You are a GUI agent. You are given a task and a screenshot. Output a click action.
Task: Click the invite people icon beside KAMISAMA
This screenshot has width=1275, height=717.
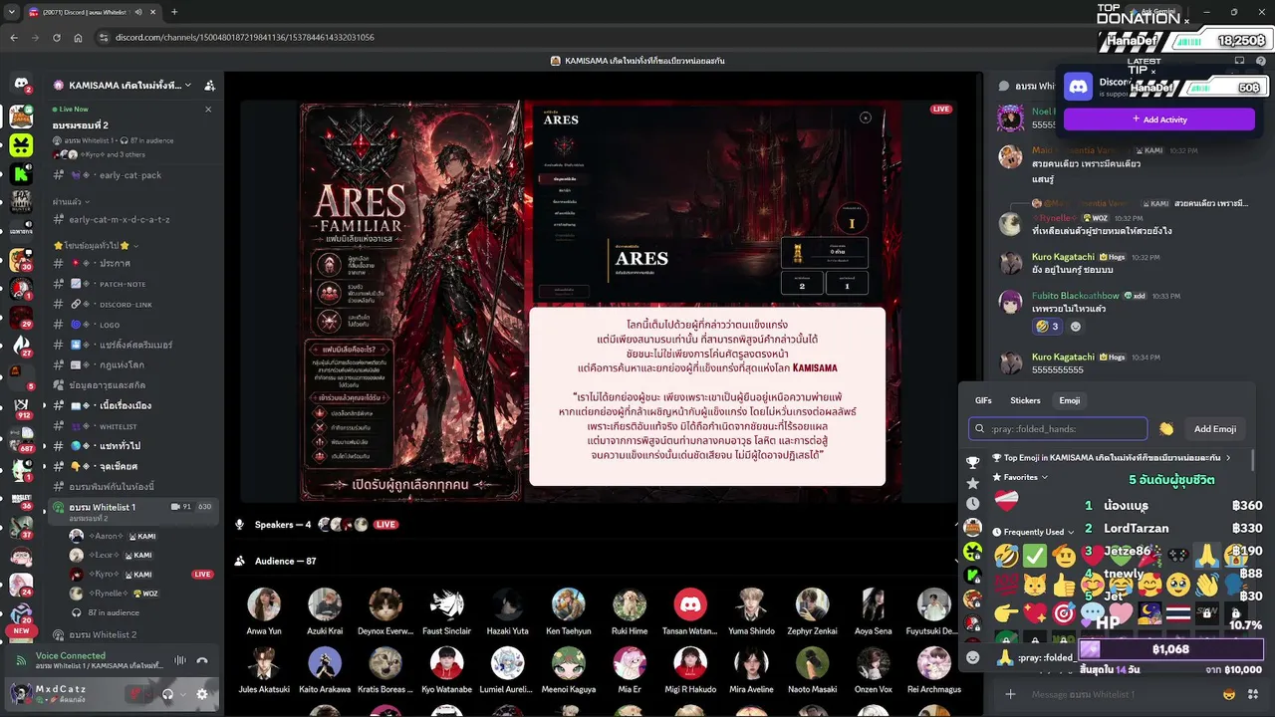[x=209, y=86]
